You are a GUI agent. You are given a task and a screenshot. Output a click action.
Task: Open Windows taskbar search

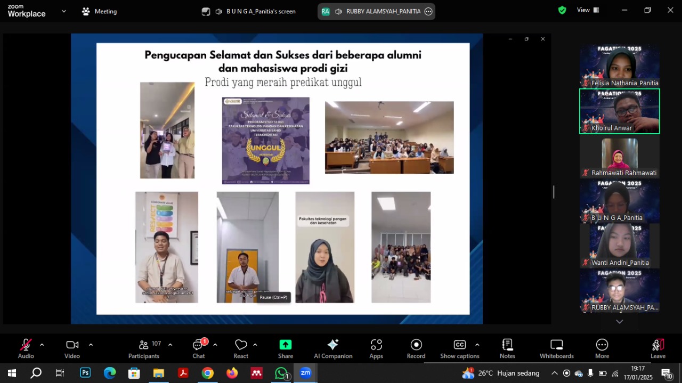[36, 373]
